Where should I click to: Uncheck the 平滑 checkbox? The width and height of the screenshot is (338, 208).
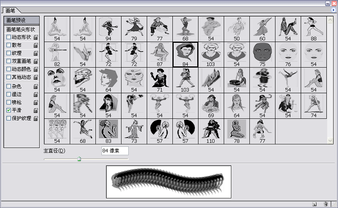click(x=9, y=110)
